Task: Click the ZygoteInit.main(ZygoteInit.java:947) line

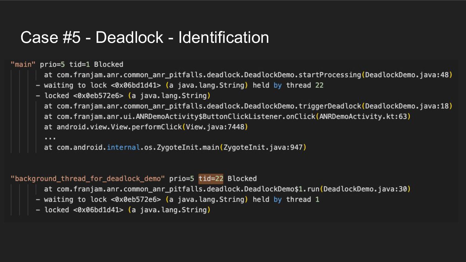Action: tap(175, 147)
